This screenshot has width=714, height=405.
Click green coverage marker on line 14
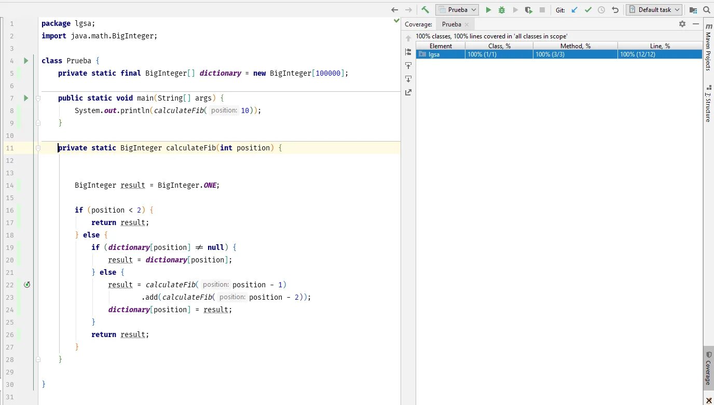click(x=19, y=185)
